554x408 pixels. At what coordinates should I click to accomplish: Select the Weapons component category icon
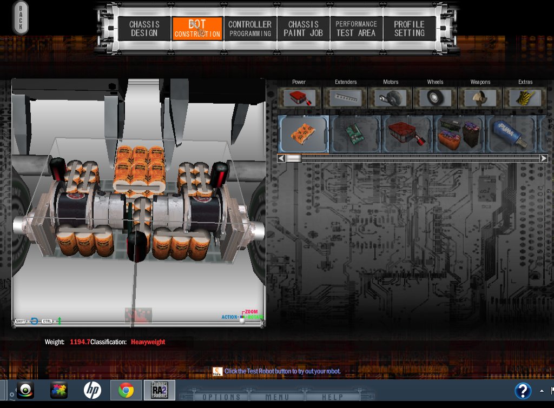click(480, 98)
